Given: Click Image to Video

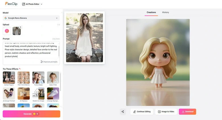Looking at the screenshot, I should 166,112.
